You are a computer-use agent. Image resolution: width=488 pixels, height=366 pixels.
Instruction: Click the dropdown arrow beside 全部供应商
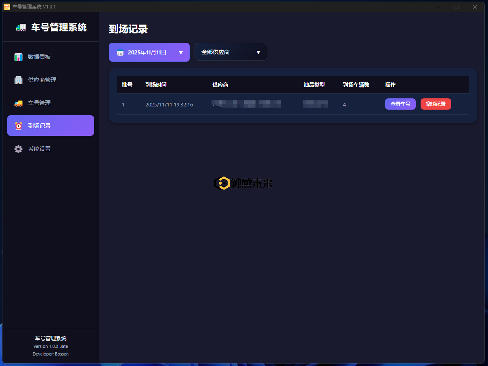258,52
